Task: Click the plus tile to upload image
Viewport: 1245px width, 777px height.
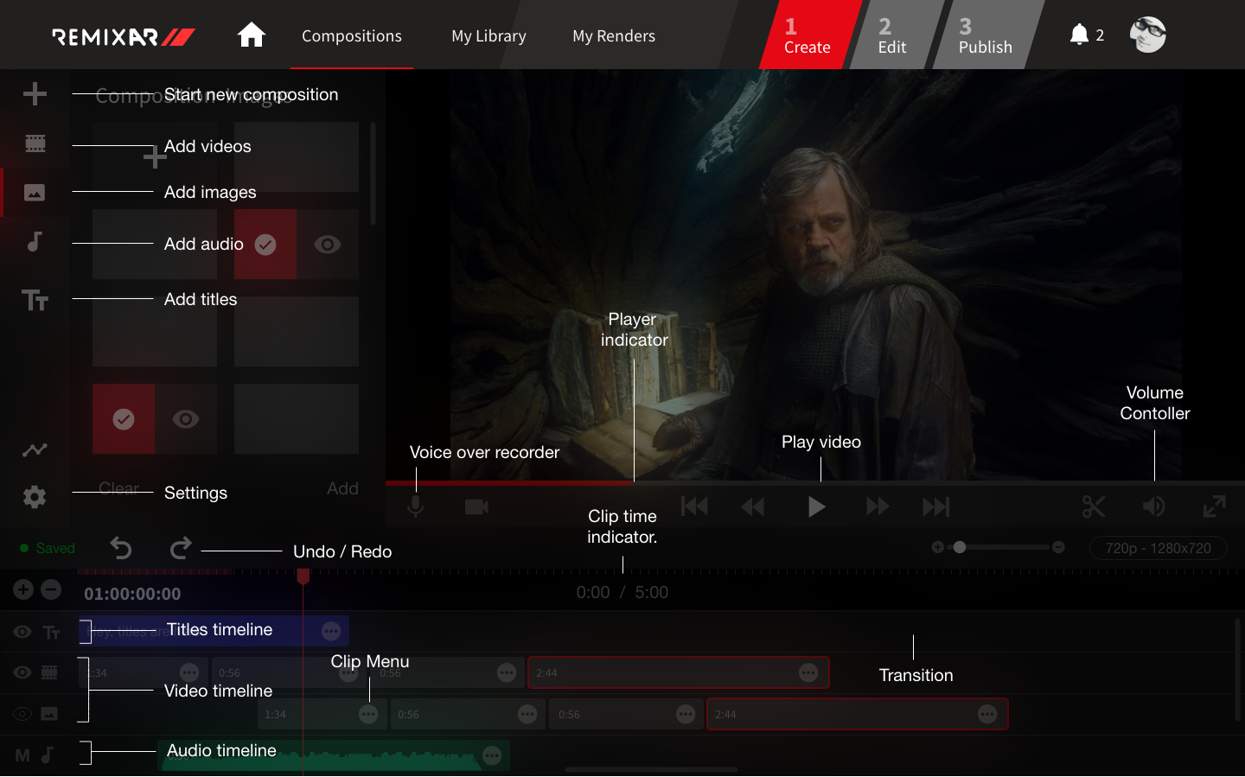Action: coord(155,157)
